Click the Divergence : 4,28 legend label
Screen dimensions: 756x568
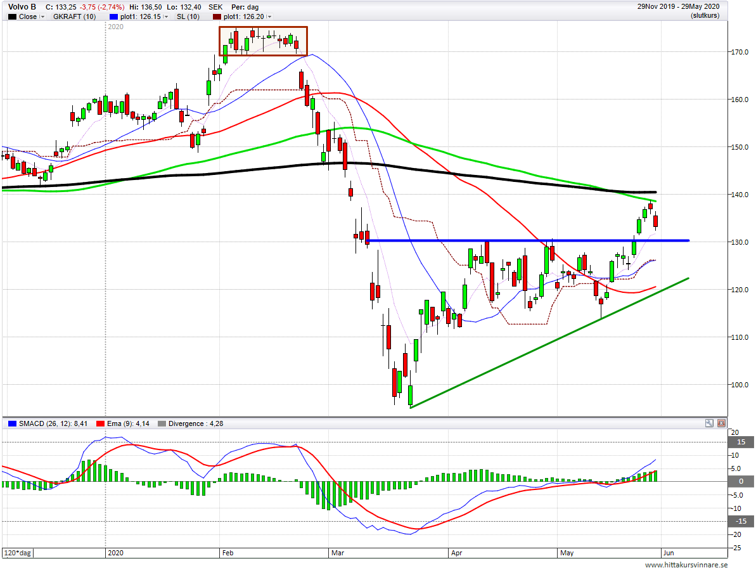(x=196, y=424)
